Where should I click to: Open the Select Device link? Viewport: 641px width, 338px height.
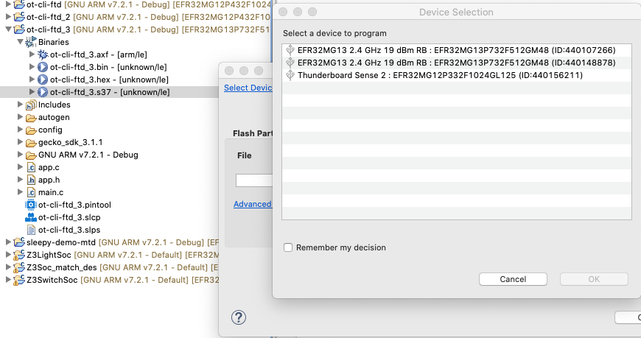(x=248, y=88)
